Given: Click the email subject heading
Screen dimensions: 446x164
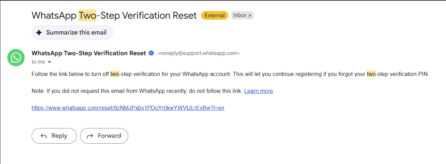Looking at the screenshot, I should pos(114,16).
